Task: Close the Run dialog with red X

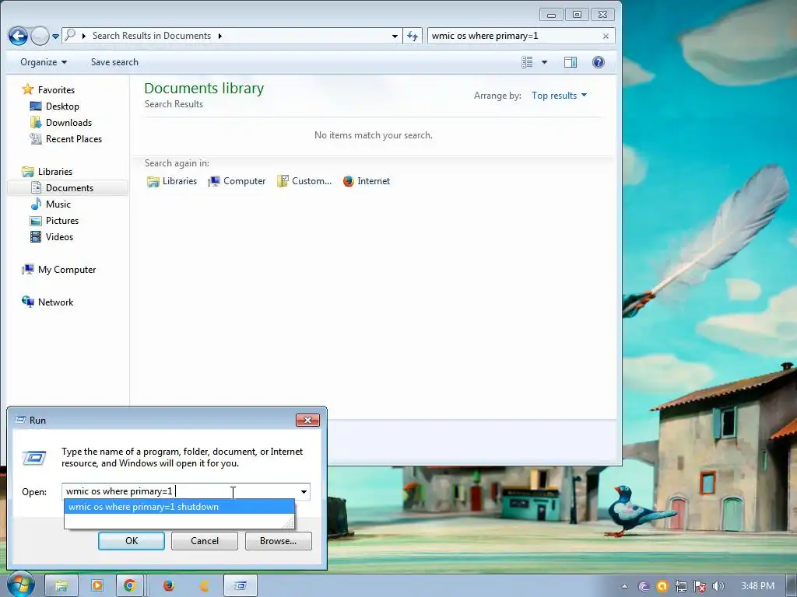Action: [307, 420]
